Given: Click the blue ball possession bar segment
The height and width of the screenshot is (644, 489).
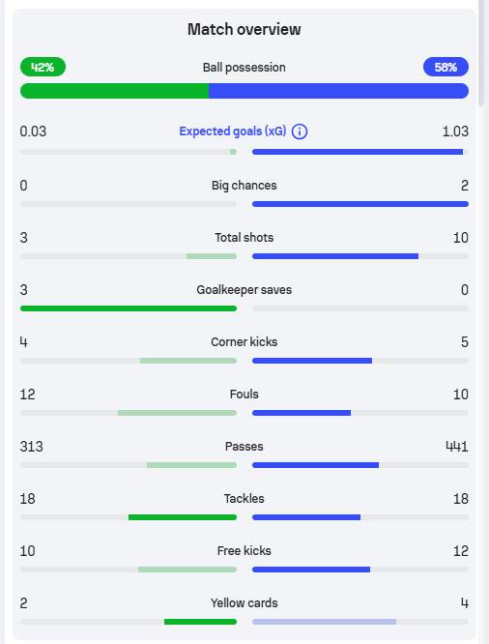Looking at the screenshot, I should point(339,91).
